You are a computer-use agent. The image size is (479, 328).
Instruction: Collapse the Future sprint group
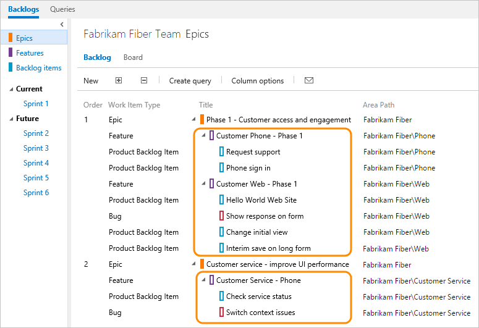tap(11, 119)
